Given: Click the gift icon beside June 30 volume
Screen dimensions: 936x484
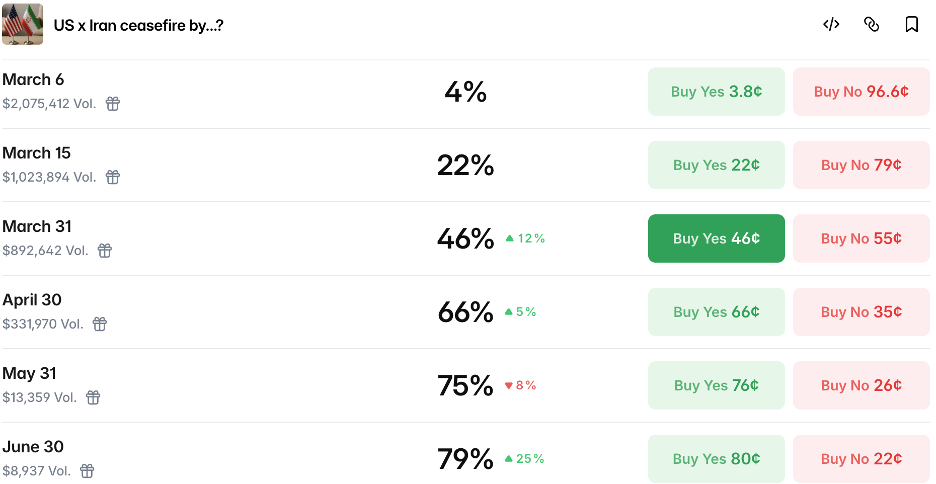Looking at the screenshot, I should (x=87, y=471).
